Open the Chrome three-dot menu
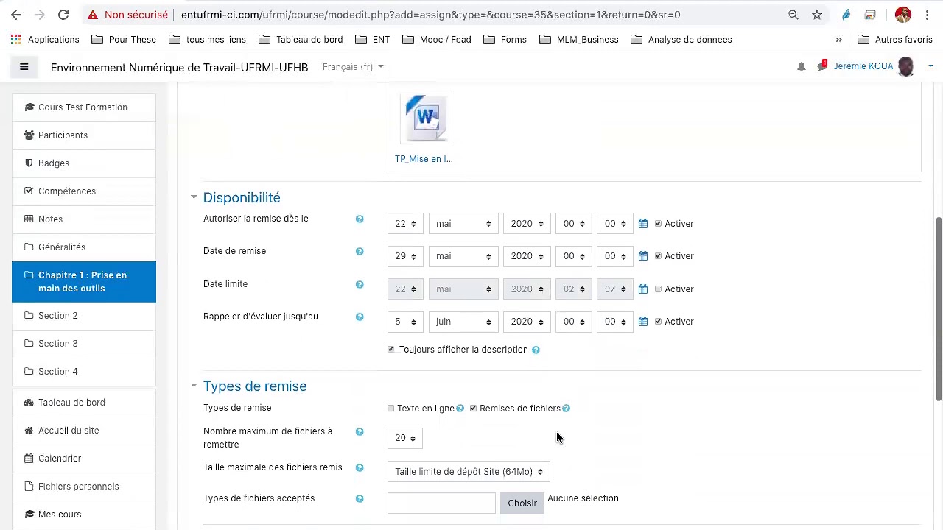This screenshot has width=943, height=530. pyautogui.click(x=927, y=15)
